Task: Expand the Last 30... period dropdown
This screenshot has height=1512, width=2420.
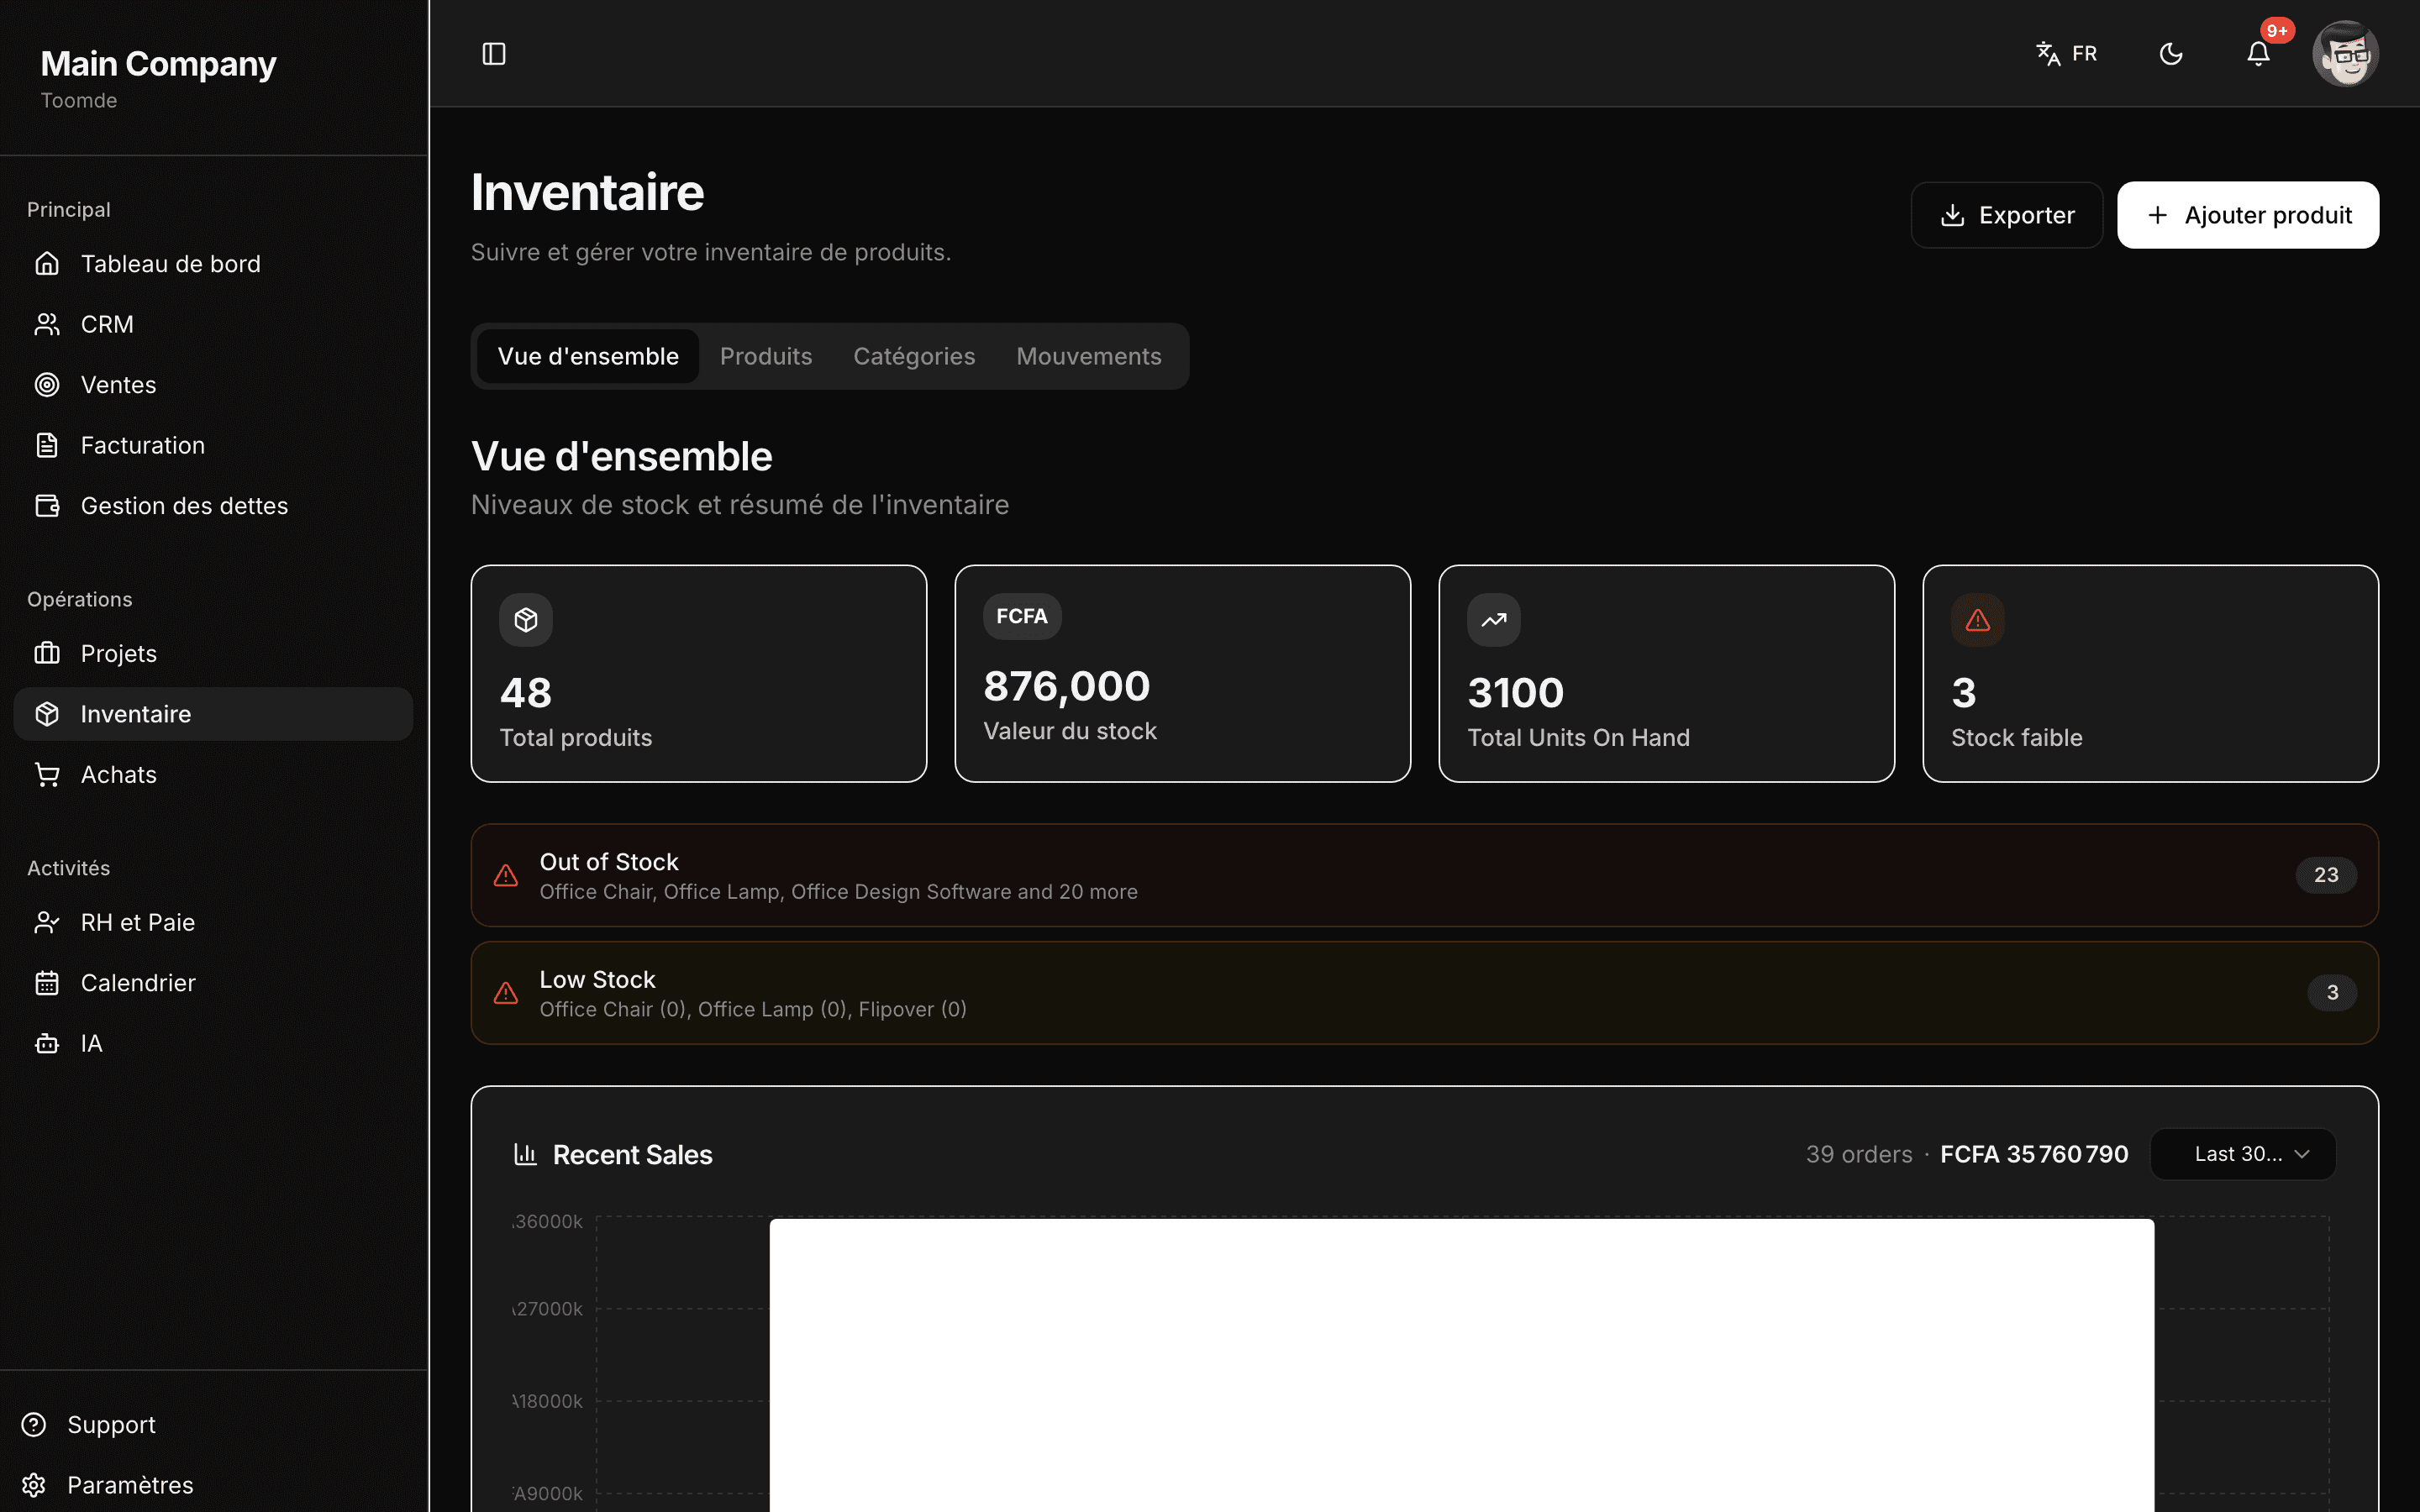Action: click(x=2243, y=1154)
